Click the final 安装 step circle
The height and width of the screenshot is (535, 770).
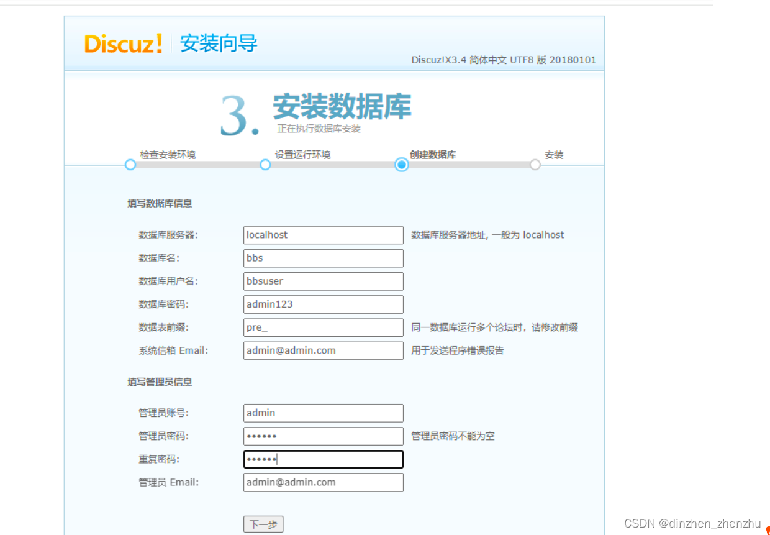click(x=535, y=165)
